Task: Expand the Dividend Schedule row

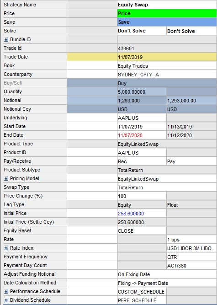Action: coord(6,300)
